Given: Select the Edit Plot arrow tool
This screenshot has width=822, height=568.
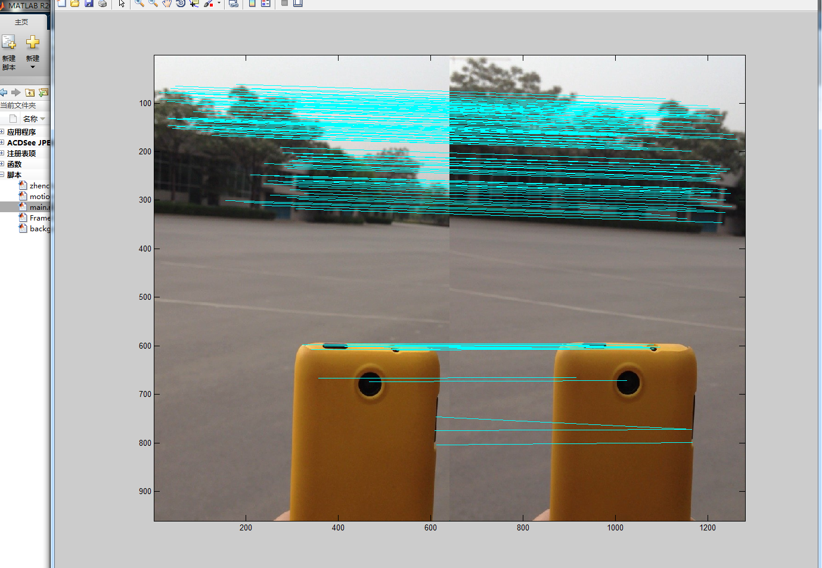Looking at the screenshot, I should click(x=122, y=3).
